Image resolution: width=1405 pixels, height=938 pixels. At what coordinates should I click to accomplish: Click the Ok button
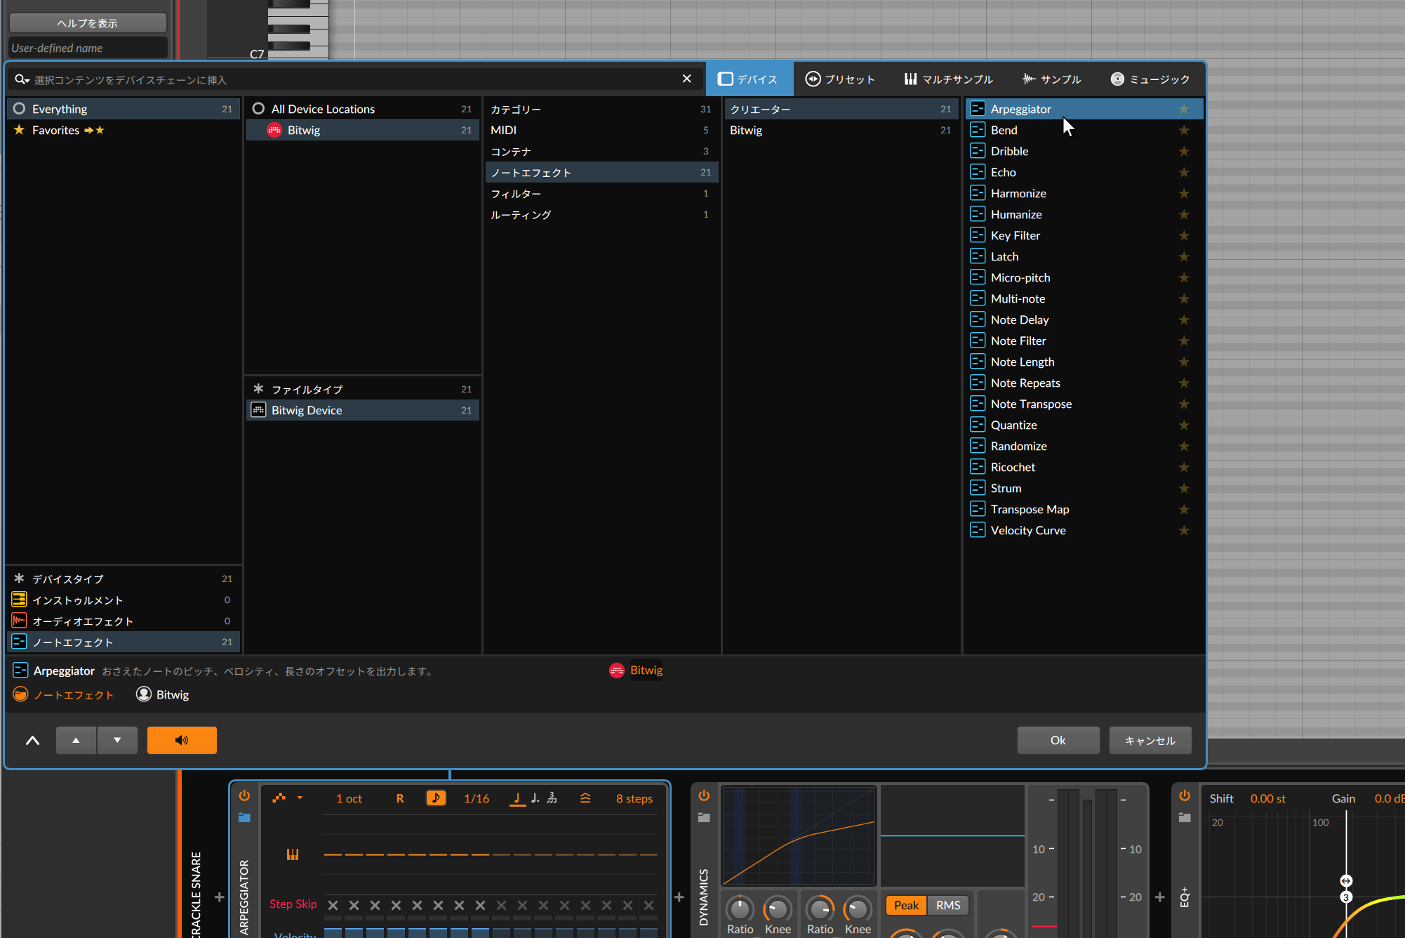pos(1058,740)
